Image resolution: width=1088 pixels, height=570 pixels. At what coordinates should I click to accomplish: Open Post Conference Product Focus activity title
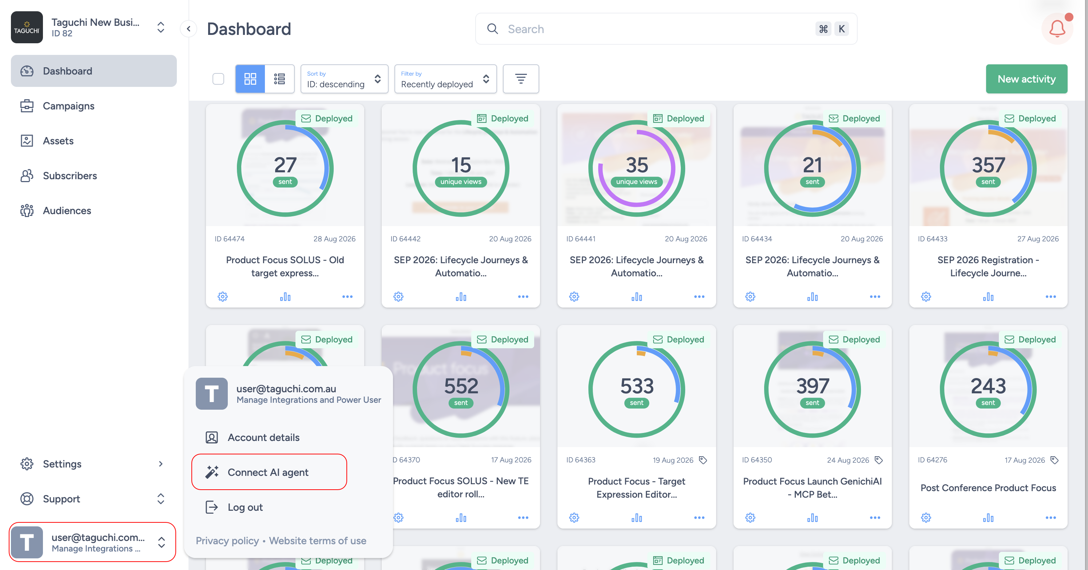pyautogui.click(x=988, y=488)
